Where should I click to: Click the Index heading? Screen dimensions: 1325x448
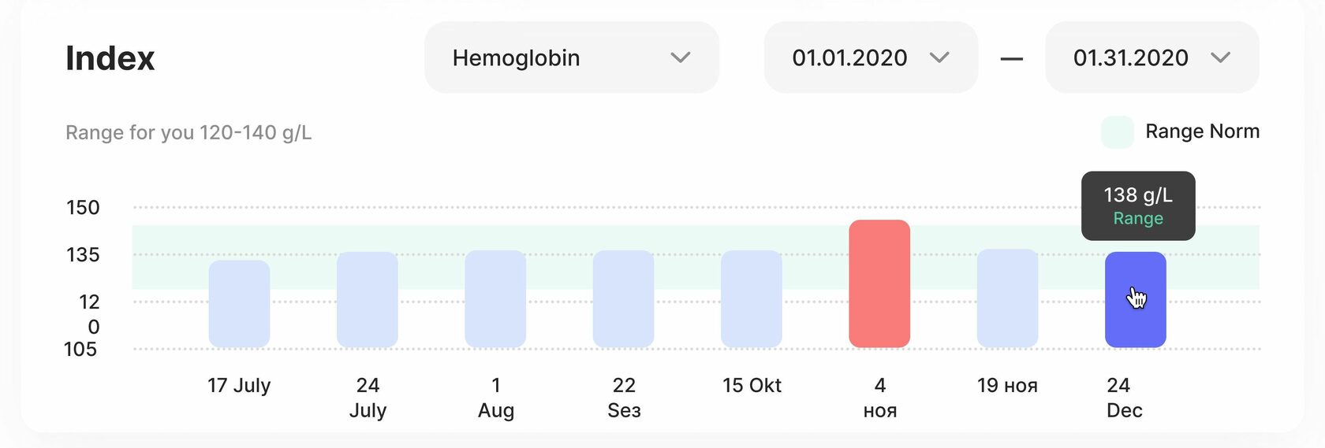click(x=110, y=58)
